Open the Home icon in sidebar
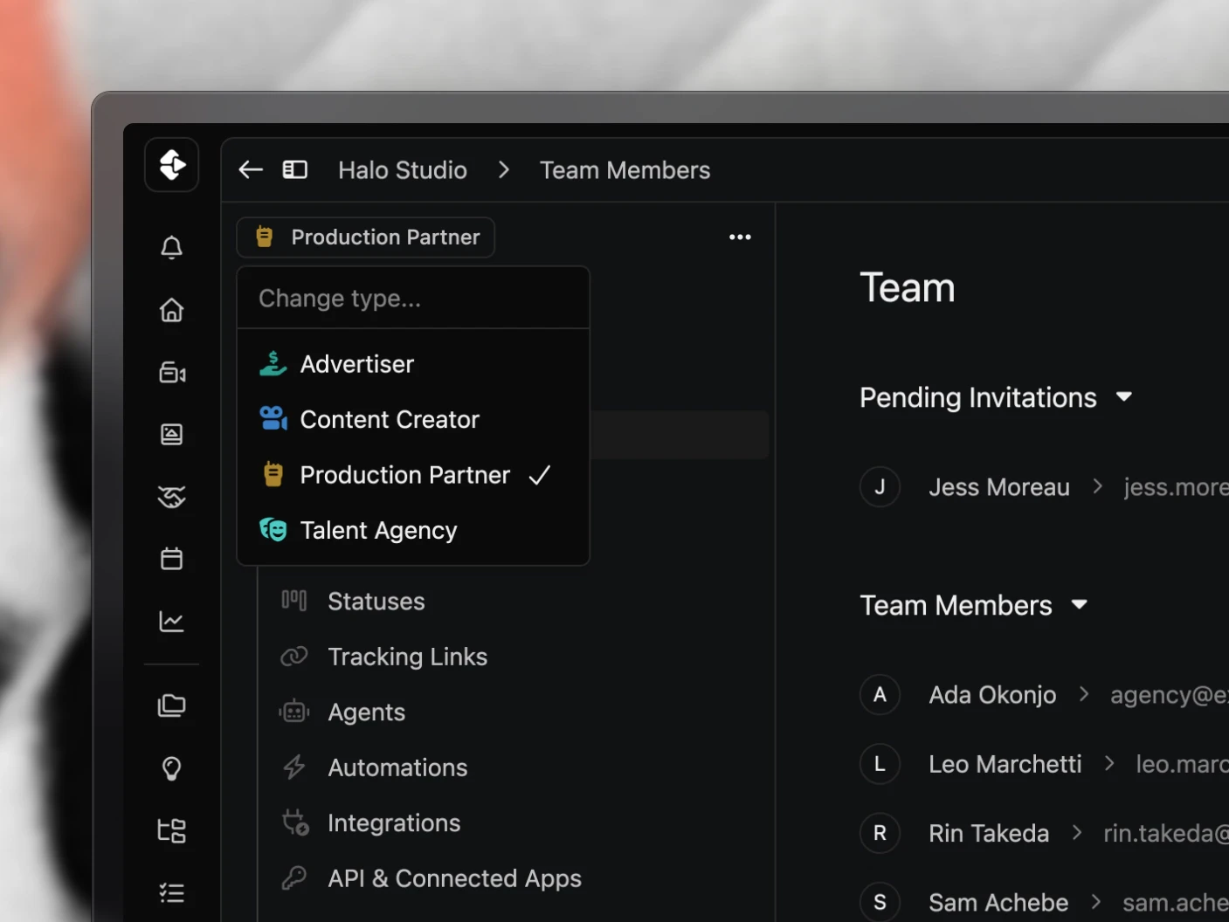 (x=172, y=310)
